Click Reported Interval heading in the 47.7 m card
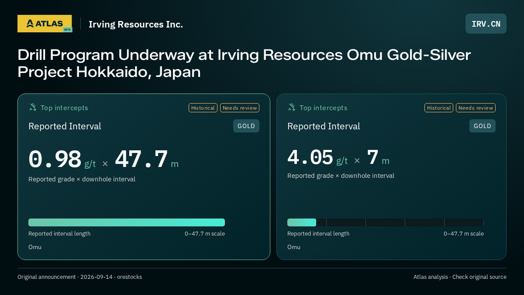 click(x=65, y=126)
